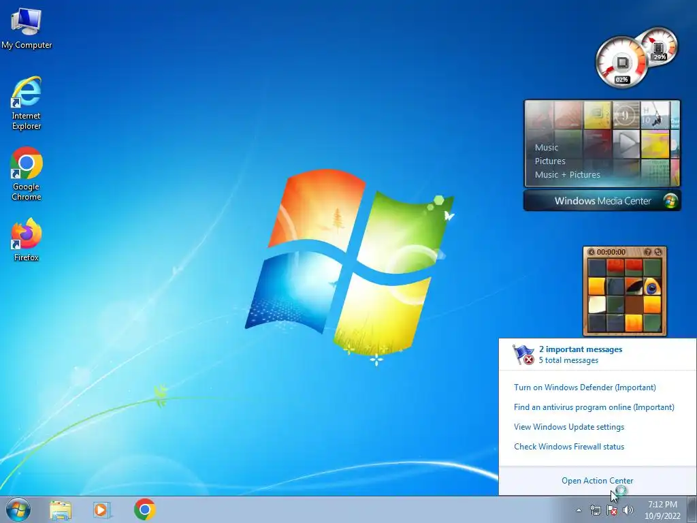This screenshot has width=697, height=523.
Task: Click the network tray icon
Action: [x=595, y=510]
